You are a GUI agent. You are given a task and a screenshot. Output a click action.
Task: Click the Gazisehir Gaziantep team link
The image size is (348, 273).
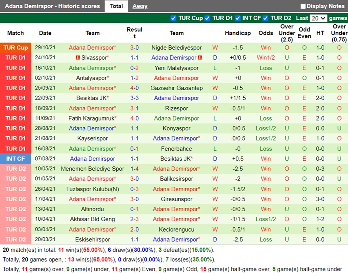pyautogui.click(x=176, y=88)
